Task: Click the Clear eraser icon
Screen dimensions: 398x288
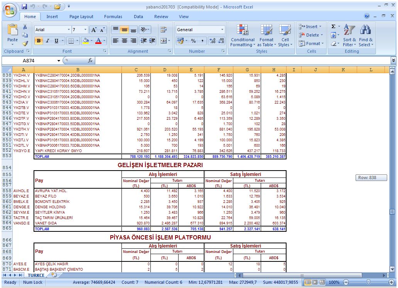Action: (334, 44)
